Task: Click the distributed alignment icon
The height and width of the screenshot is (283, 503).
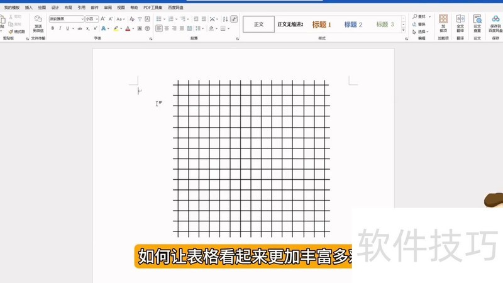Action: point(189,28)
